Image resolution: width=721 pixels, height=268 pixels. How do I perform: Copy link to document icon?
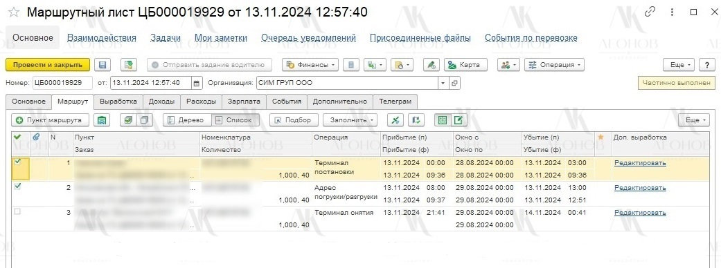pos(650,12)
